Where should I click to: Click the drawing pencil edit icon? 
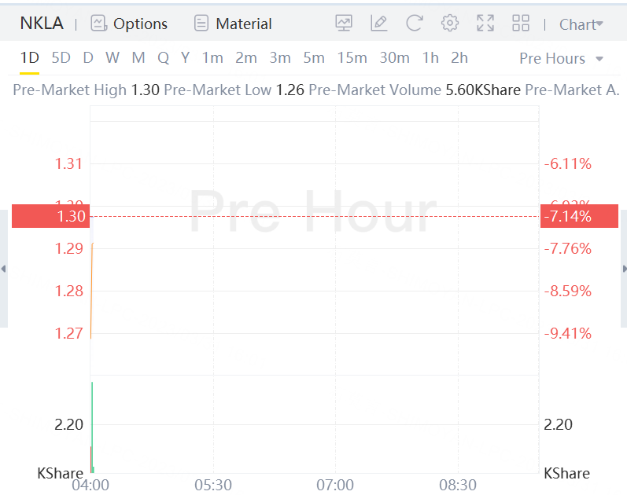point(379,24)
